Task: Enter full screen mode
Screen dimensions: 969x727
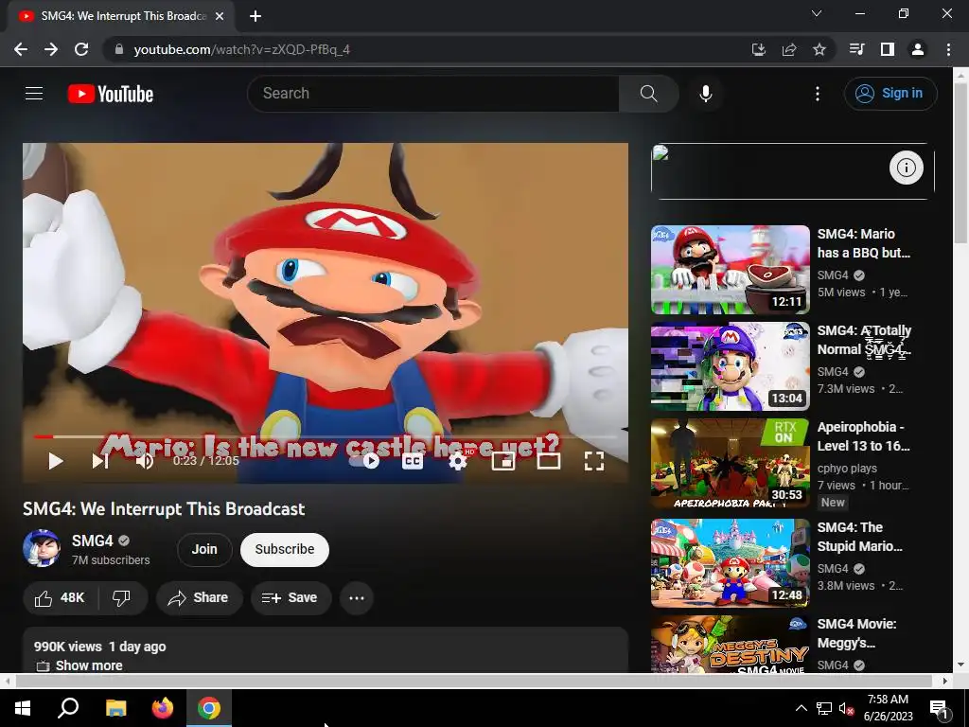Action: click(594, 461)
